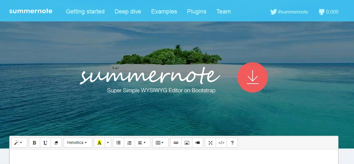Screen dimensions: 354x164
Task: Click the red download circle button
Action: [x=252, y=77]
